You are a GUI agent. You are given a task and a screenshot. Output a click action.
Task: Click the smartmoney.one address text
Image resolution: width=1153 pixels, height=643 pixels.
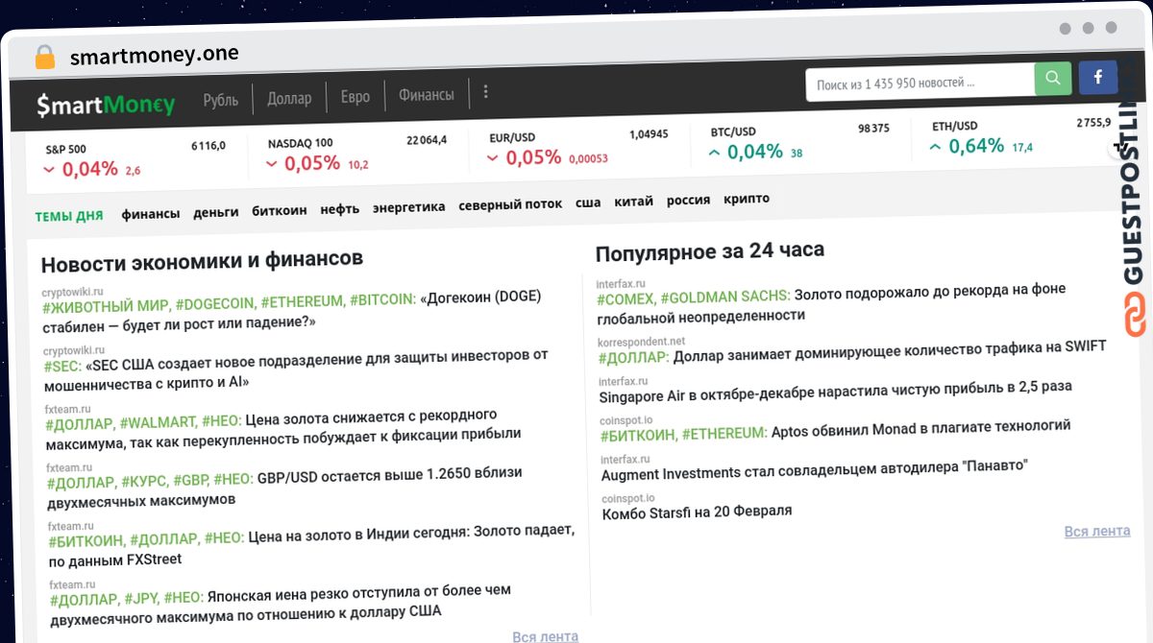coord(155,56)
